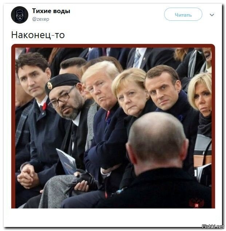Click the red poppy pin on the lapel
The image size is (226, 231).
coord(44,106)
